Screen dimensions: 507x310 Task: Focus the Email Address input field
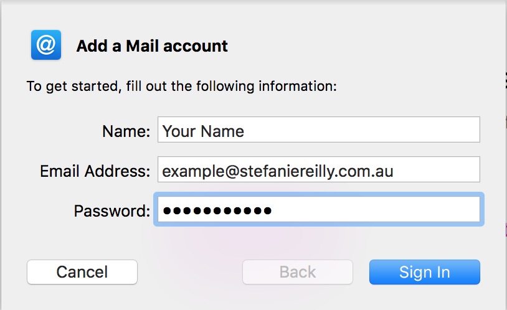(x=318, y=169)
